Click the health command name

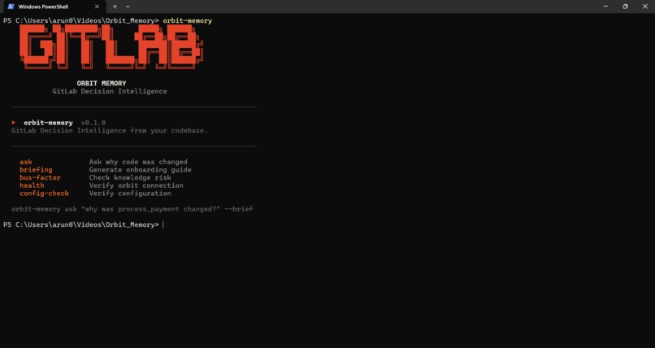coord(32,185)
